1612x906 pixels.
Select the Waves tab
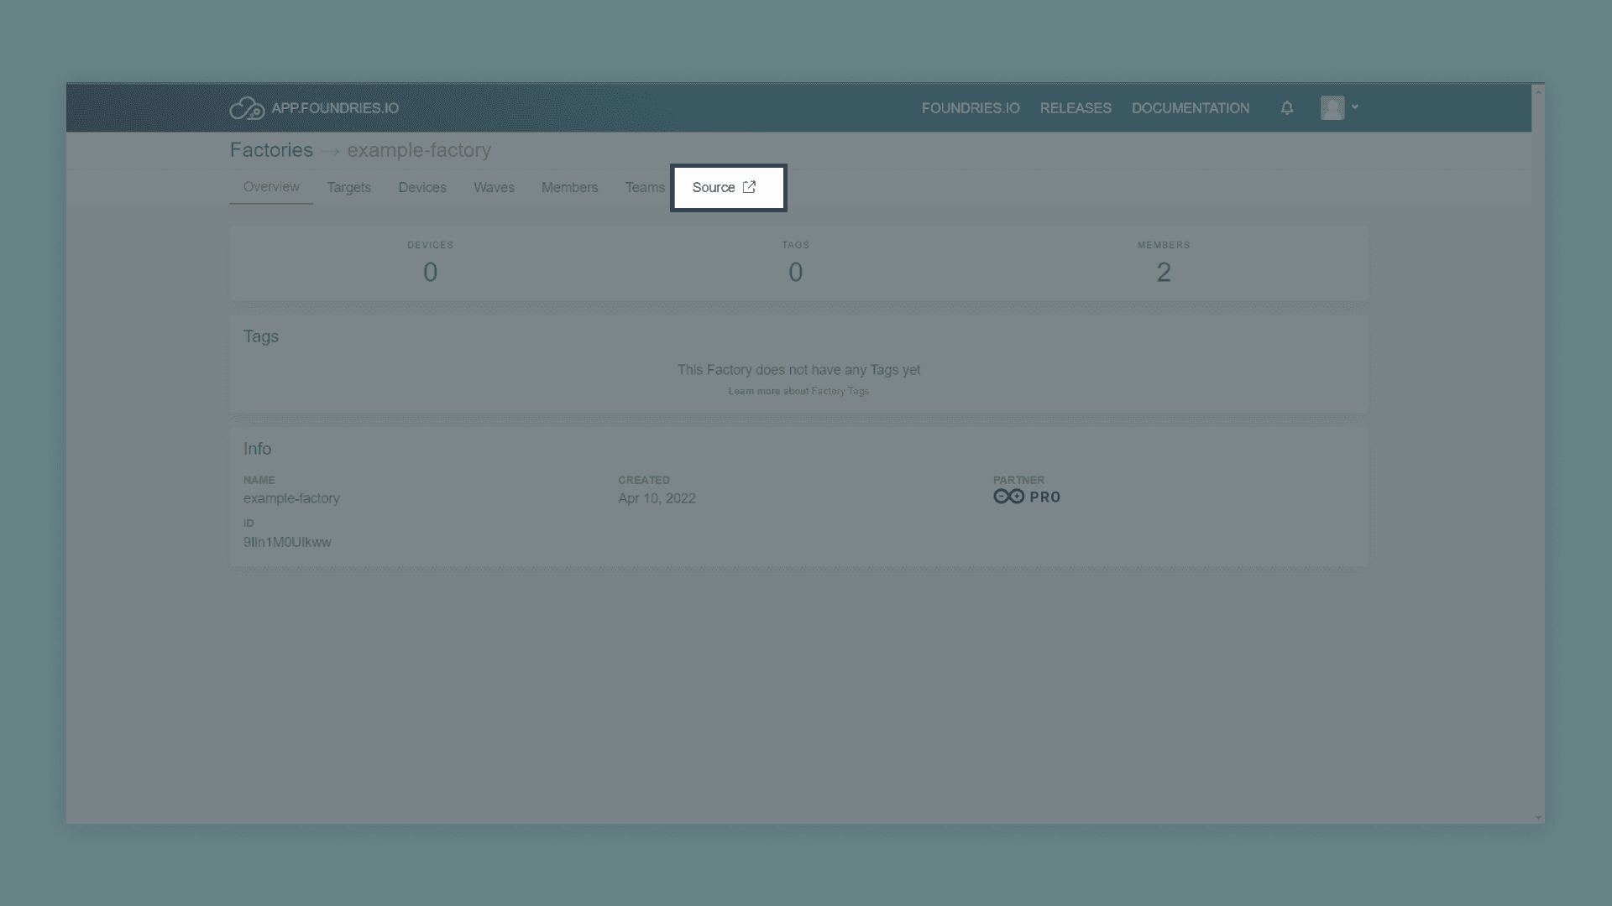(x=494, y=188)
